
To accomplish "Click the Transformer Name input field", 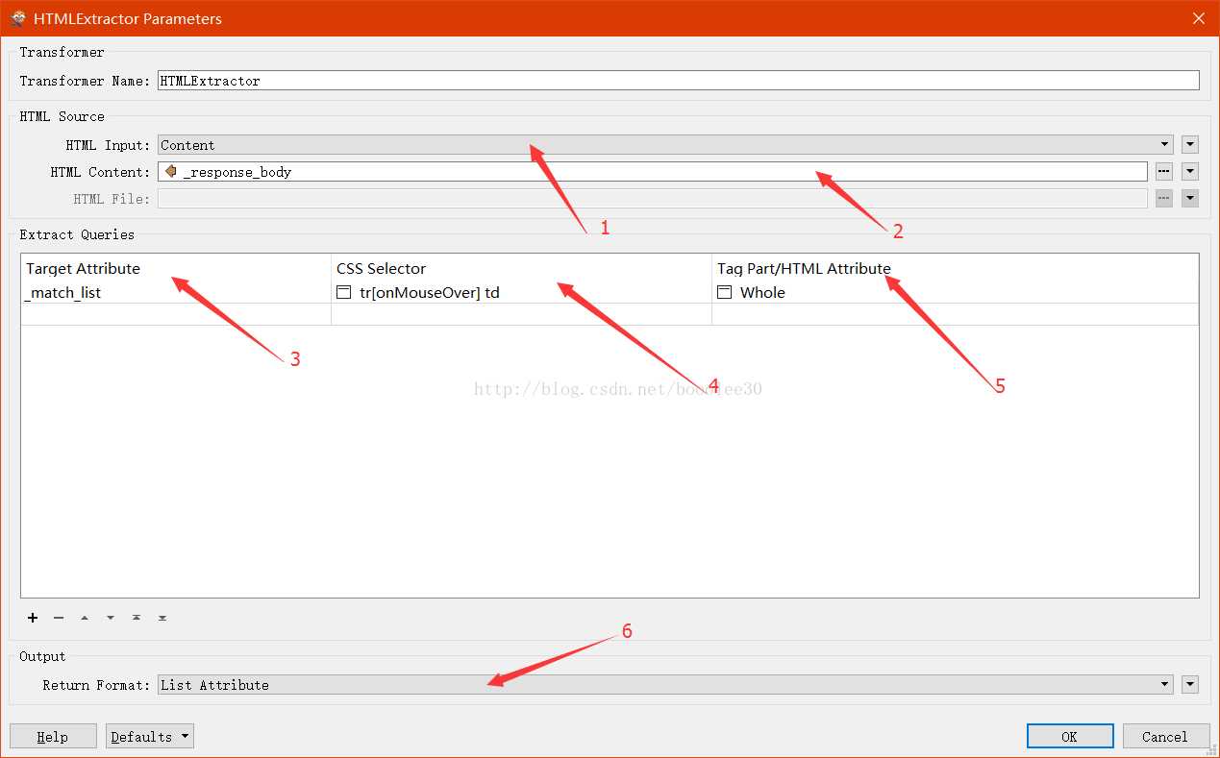I will [678, 81].
